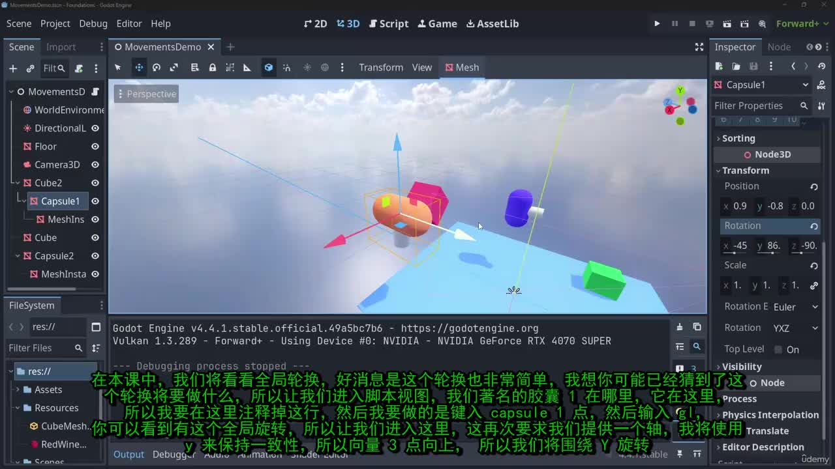
Task: Hide the DirectionalLight node eye icon
Action: tap(95, 128)
